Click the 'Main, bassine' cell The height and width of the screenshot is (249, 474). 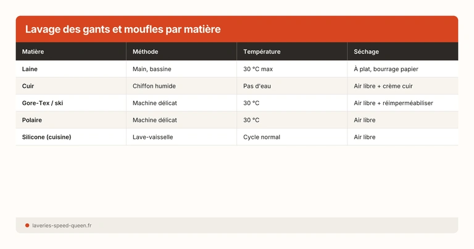152,69
